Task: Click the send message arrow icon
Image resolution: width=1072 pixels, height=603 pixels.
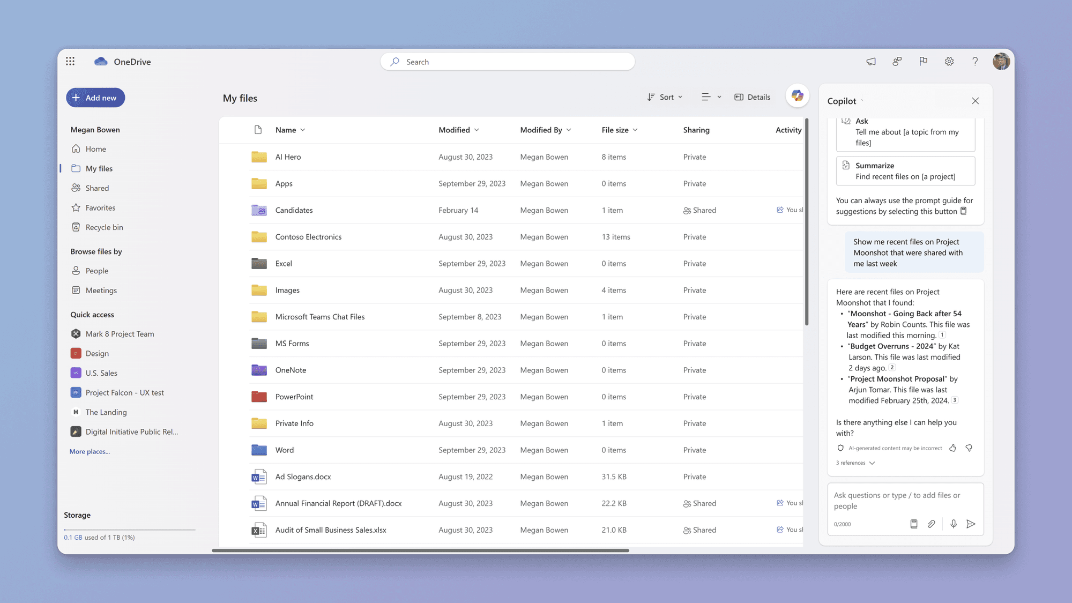Action: click(x=971, y=524)
